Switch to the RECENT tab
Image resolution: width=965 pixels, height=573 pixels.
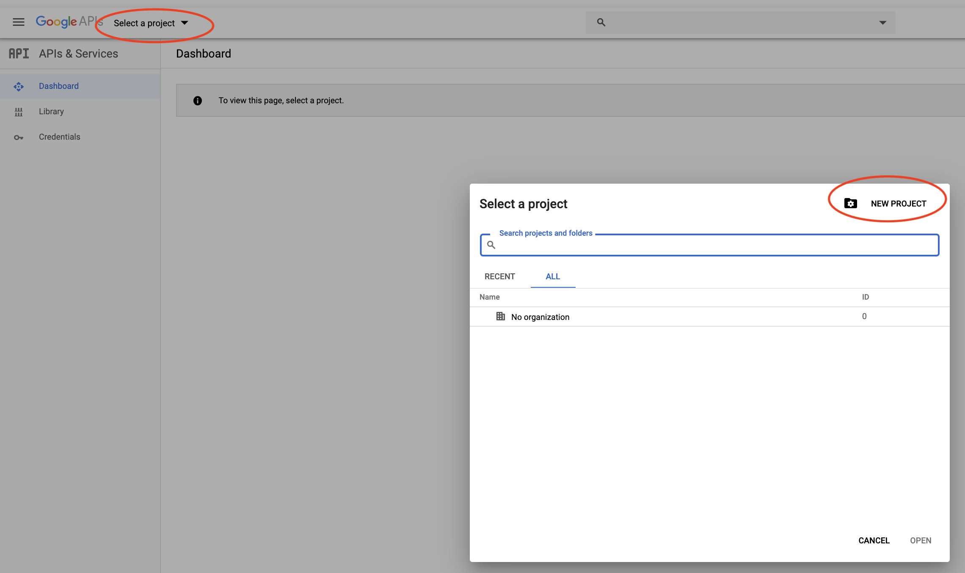point(499,276)
